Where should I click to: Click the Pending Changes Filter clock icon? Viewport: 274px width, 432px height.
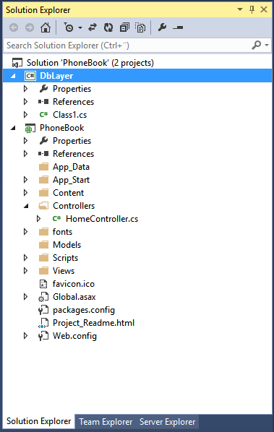coord(69,27)
